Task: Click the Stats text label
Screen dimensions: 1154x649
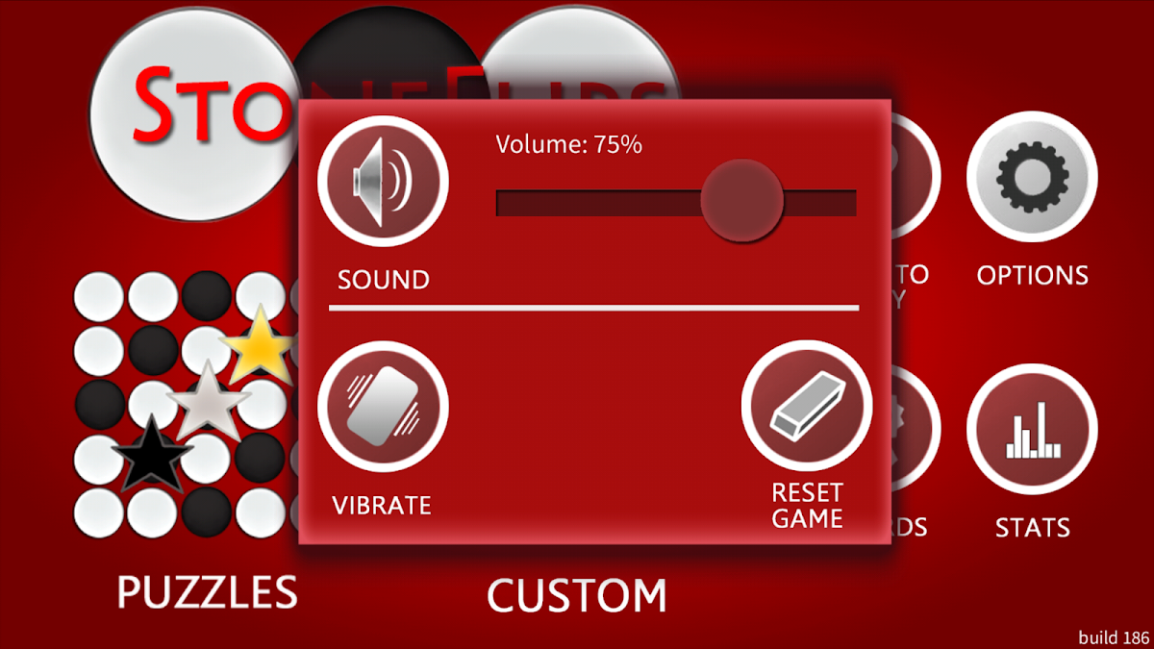Action: click(x=1033, y=528)
